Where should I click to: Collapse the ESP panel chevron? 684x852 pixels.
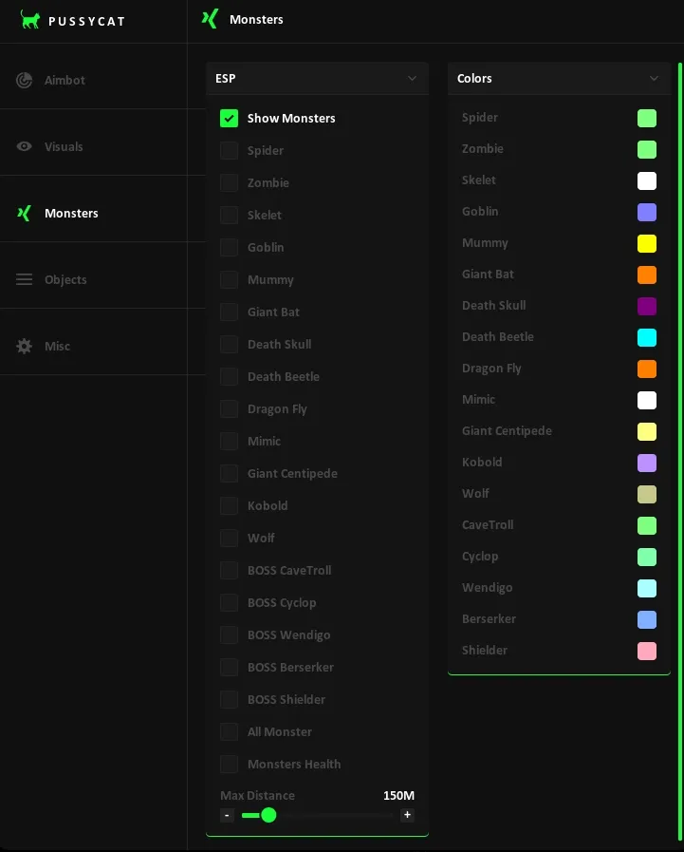412,79
